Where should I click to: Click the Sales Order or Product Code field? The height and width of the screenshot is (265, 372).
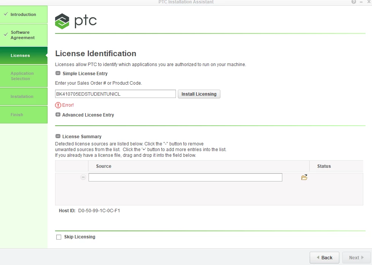115,94
